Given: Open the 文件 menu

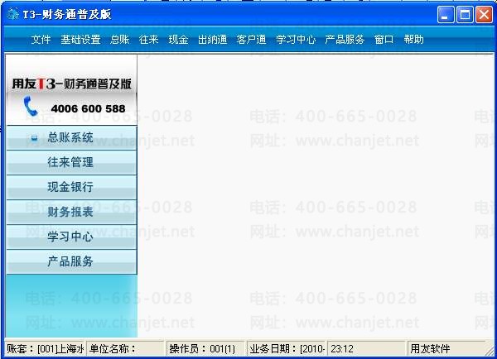Looking at the screenshot, I should (x=41, y=40).
